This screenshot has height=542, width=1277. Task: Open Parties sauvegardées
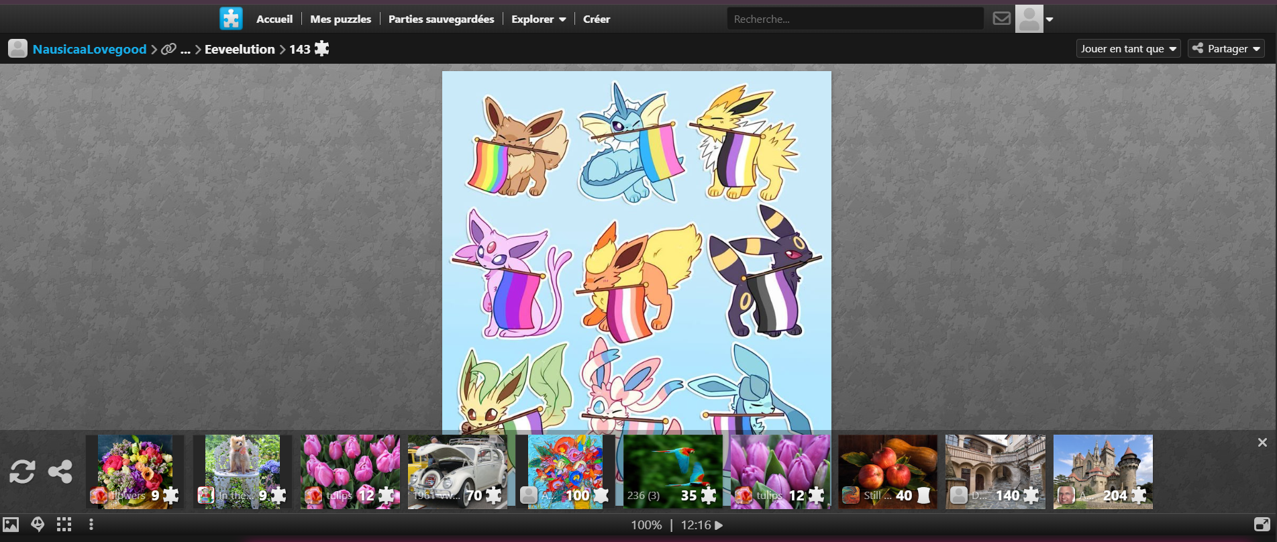[441, 19]
